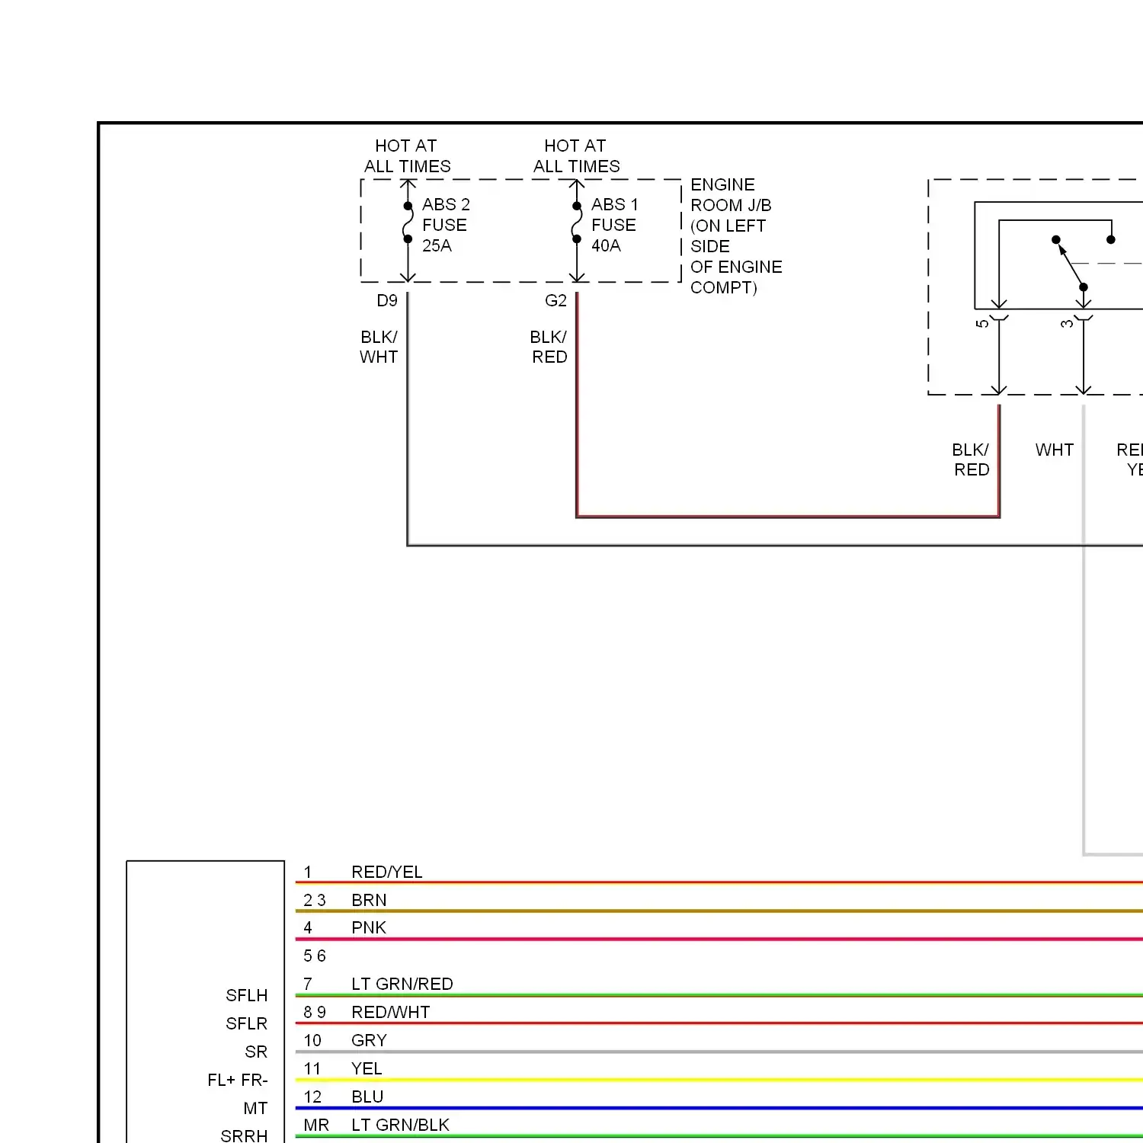Click the SFLR terminal label
1143x1143 pixels.
click(247, 1023)
